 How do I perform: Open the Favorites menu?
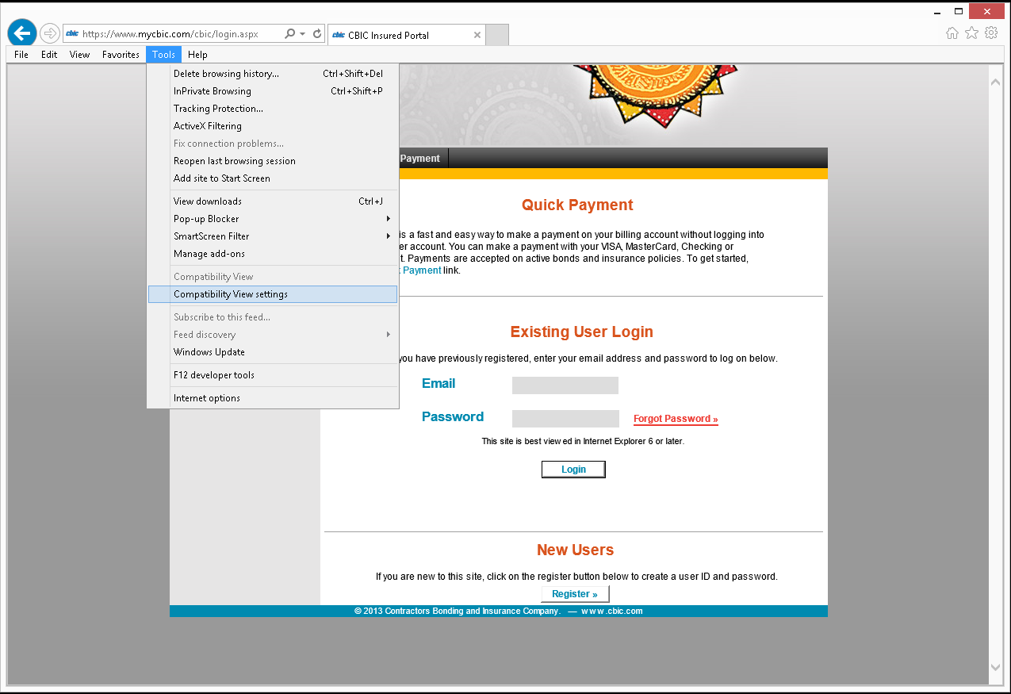coord(121,55)
